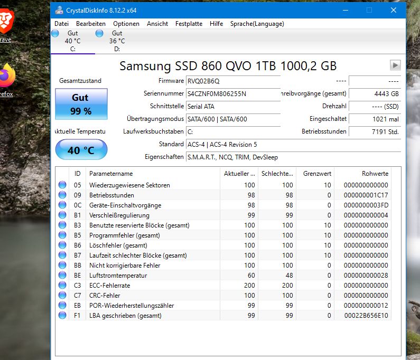Click the Standard field ACS-4 Revision 5

click(x=293, y=145)
